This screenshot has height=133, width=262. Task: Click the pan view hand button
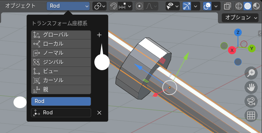point(251,87)
